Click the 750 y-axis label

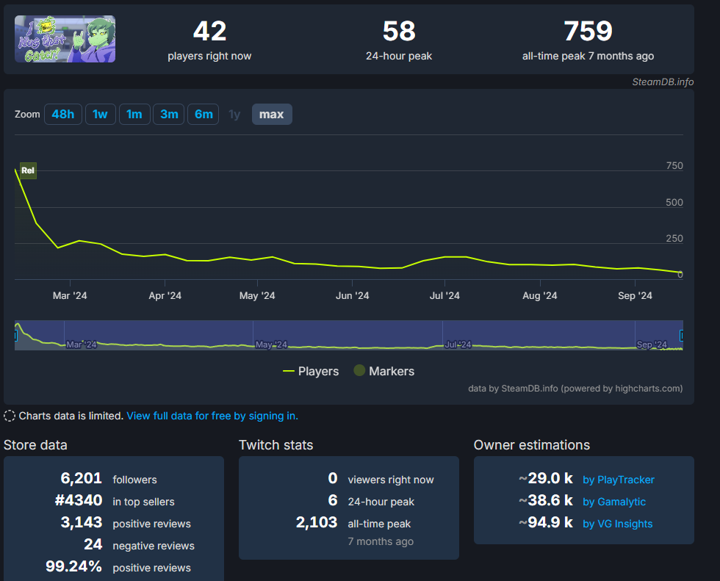pyautogui.click(x=674, y=166)
